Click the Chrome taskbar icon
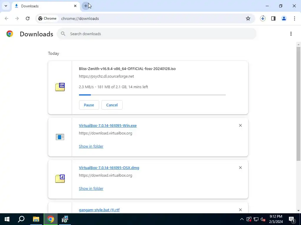The image size is (301, 225). 51,219
